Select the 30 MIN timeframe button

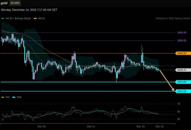coord(15,3)
